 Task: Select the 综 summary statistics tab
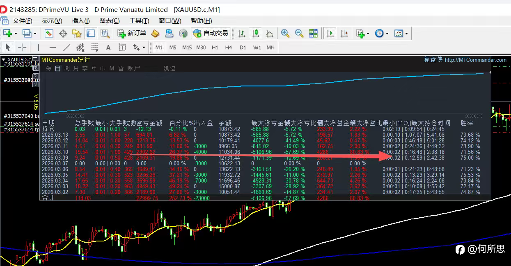[49, 68]
